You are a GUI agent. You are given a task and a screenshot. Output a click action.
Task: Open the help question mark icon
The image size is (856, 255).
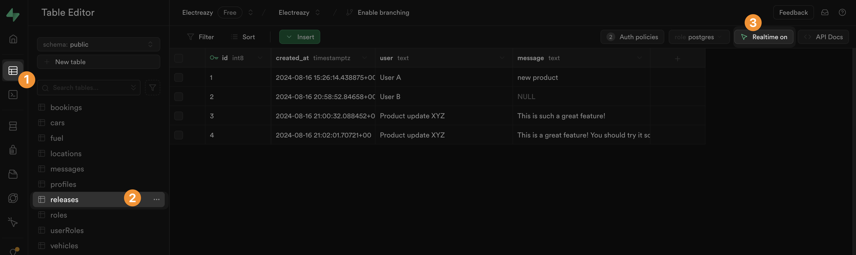pos(843,12)
